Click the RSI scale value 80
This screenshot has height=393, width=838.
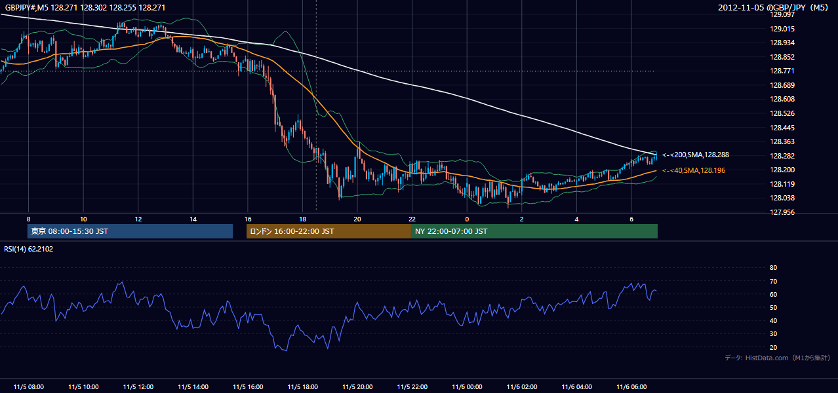773,268
